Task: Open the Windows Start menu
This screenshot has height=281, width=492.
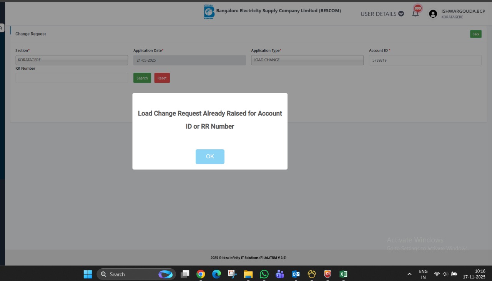Action: (x=88, y=274)
